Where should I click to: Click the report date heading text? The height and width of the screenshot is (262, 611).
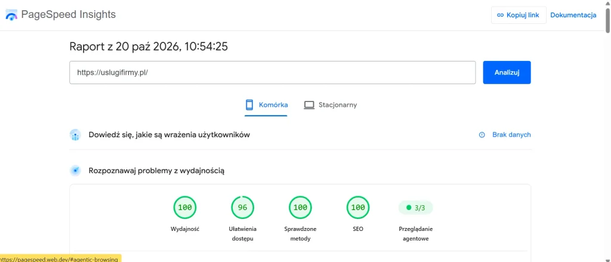click(149, 47)
